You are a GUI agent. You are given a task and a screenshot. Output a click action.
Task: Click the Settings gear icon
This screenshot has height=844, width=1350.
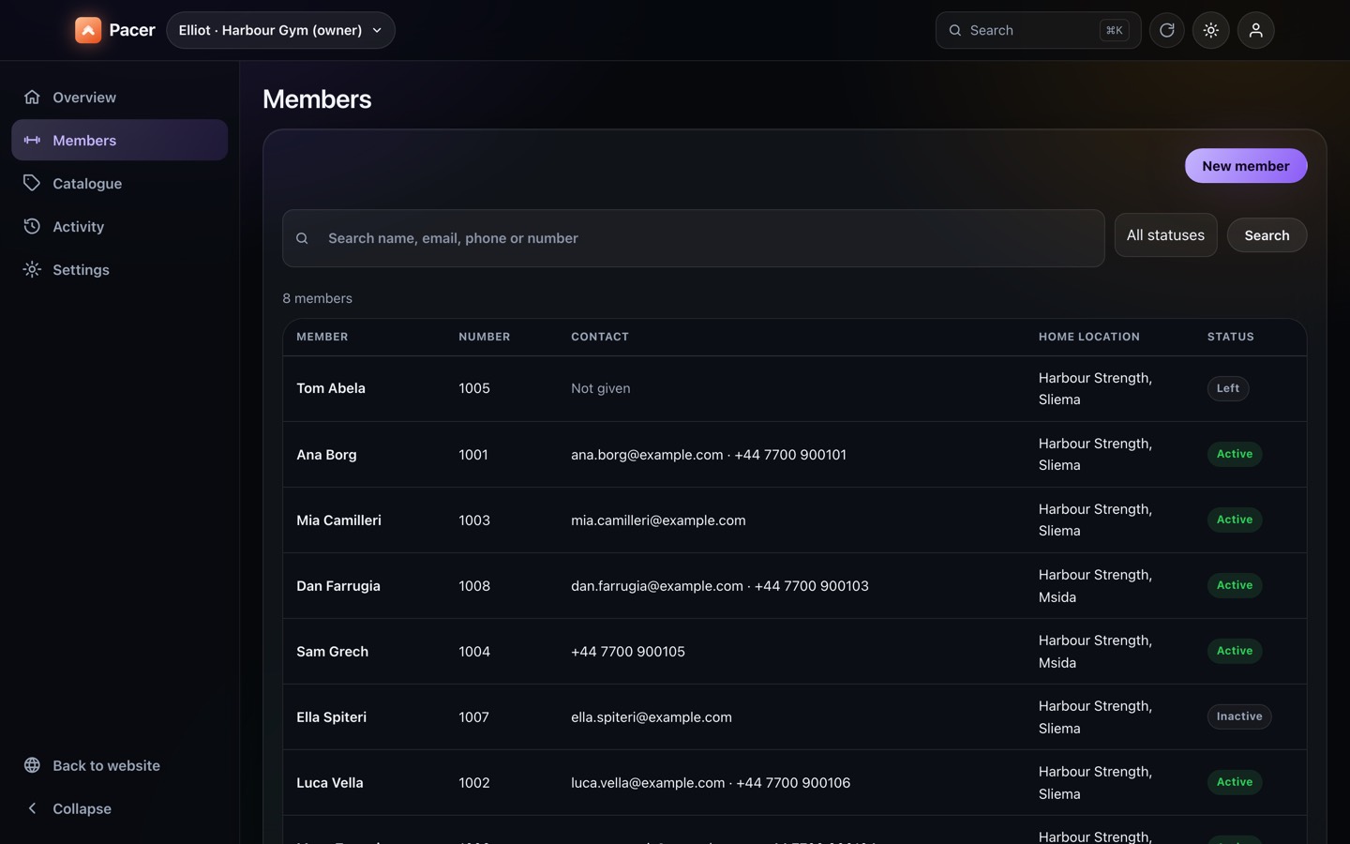(x=32, y=270)
